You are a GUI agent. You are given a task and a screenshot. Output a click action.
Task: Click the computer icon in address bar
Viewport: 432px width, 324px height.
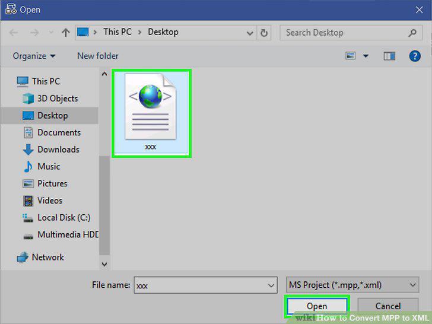coord(82,32)
